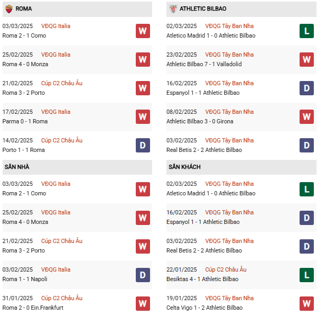Click the W badge for Roma 2-1 Como on 03/03/2025 in the top Roma list
The height and width of the screenshot is (315, 317).
pos(143,31)
